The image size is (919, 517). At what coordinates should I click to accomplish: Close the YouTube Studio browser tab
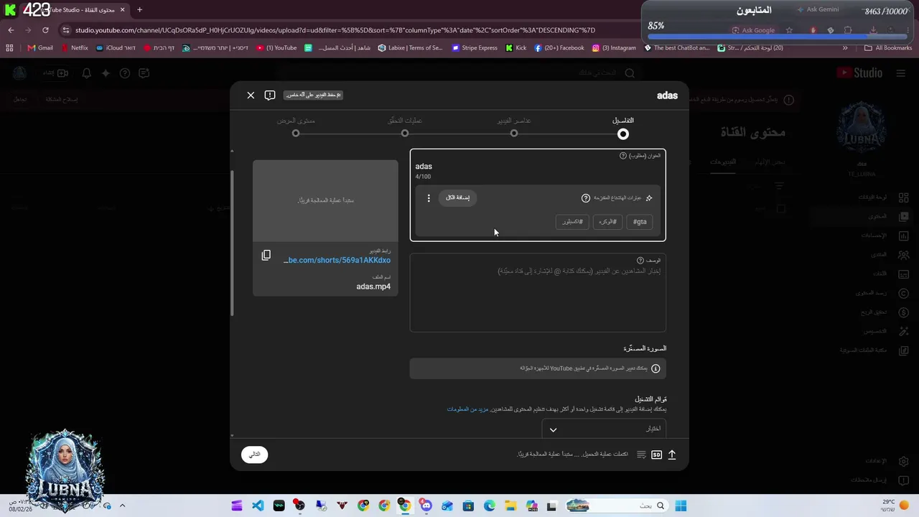[122, 10]
